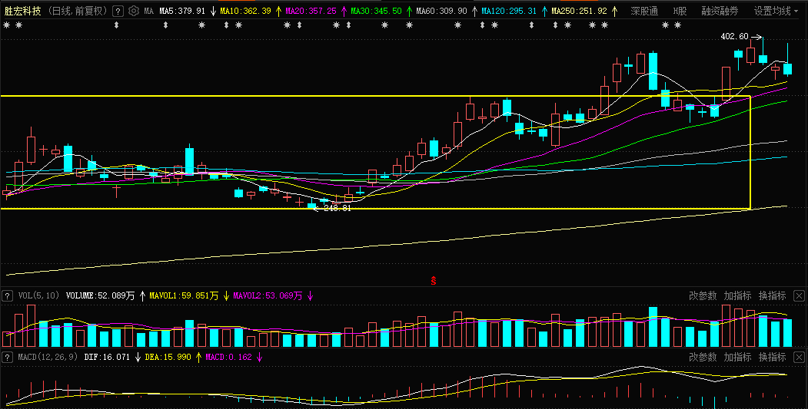
Task: Click 改参数 in the MACD panel
Action: pyautogui.click(x=703, y=357)
